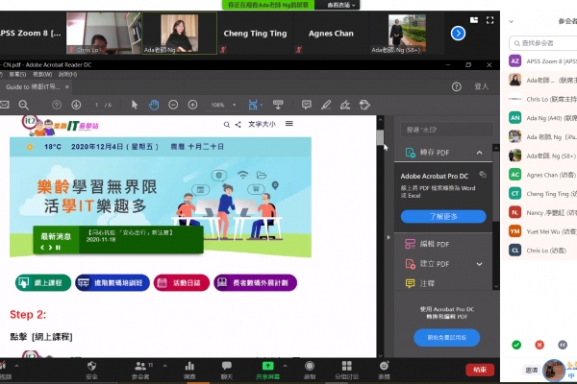Click the sign in link in Acrobat
Viewport: 577px width, 384px height.
point(482,86)
